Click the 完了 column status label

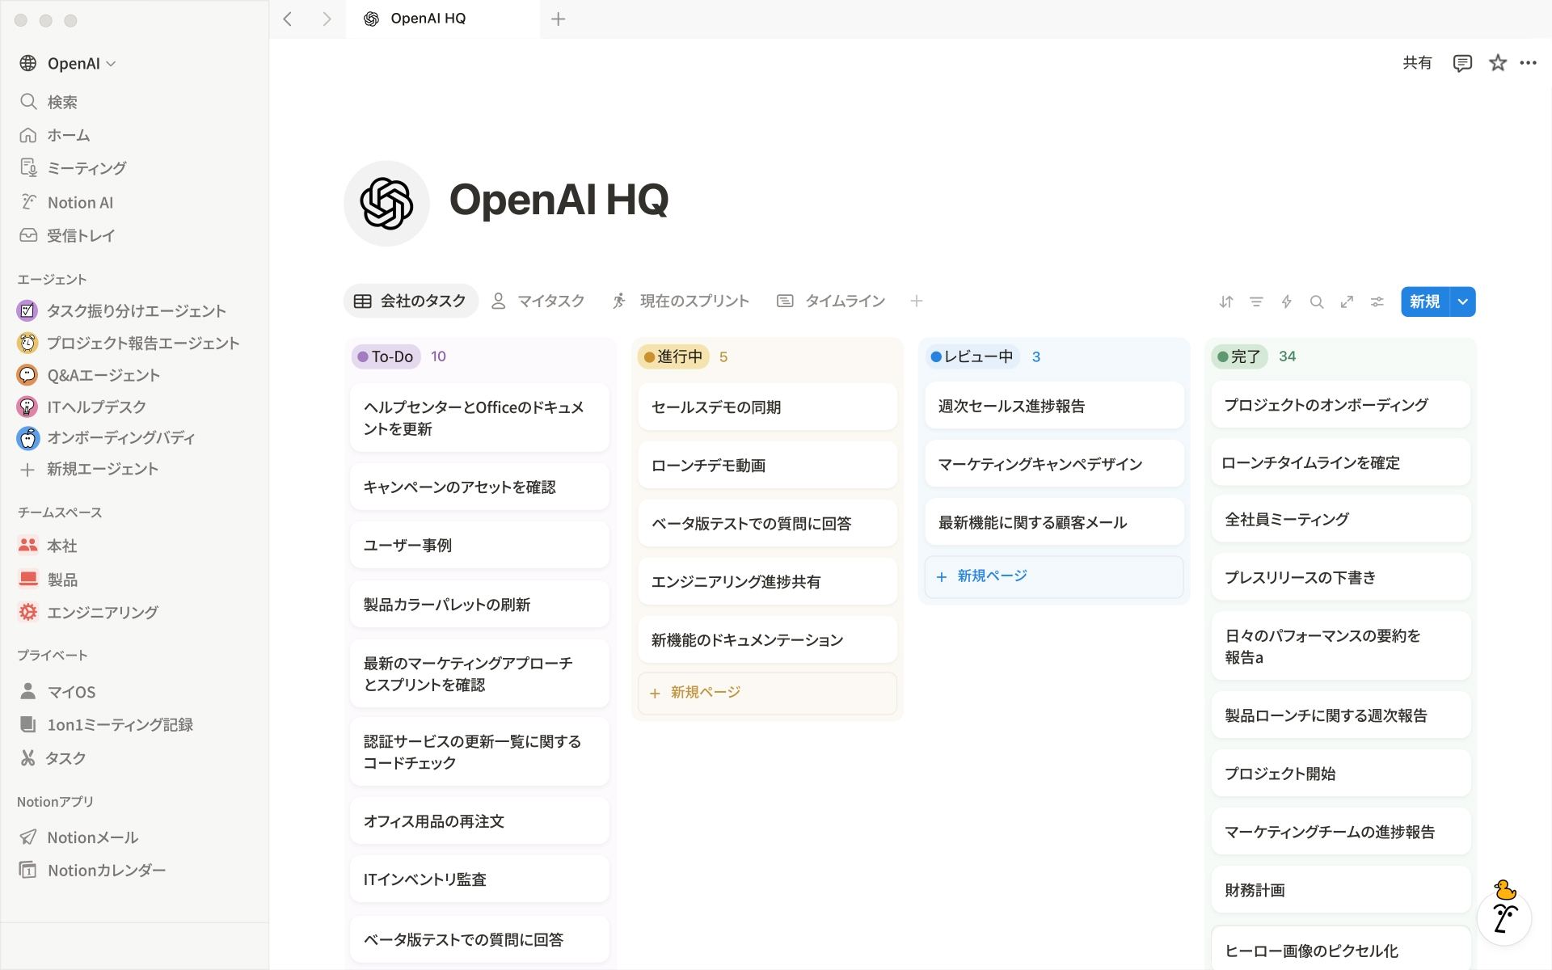[1239, 356]
